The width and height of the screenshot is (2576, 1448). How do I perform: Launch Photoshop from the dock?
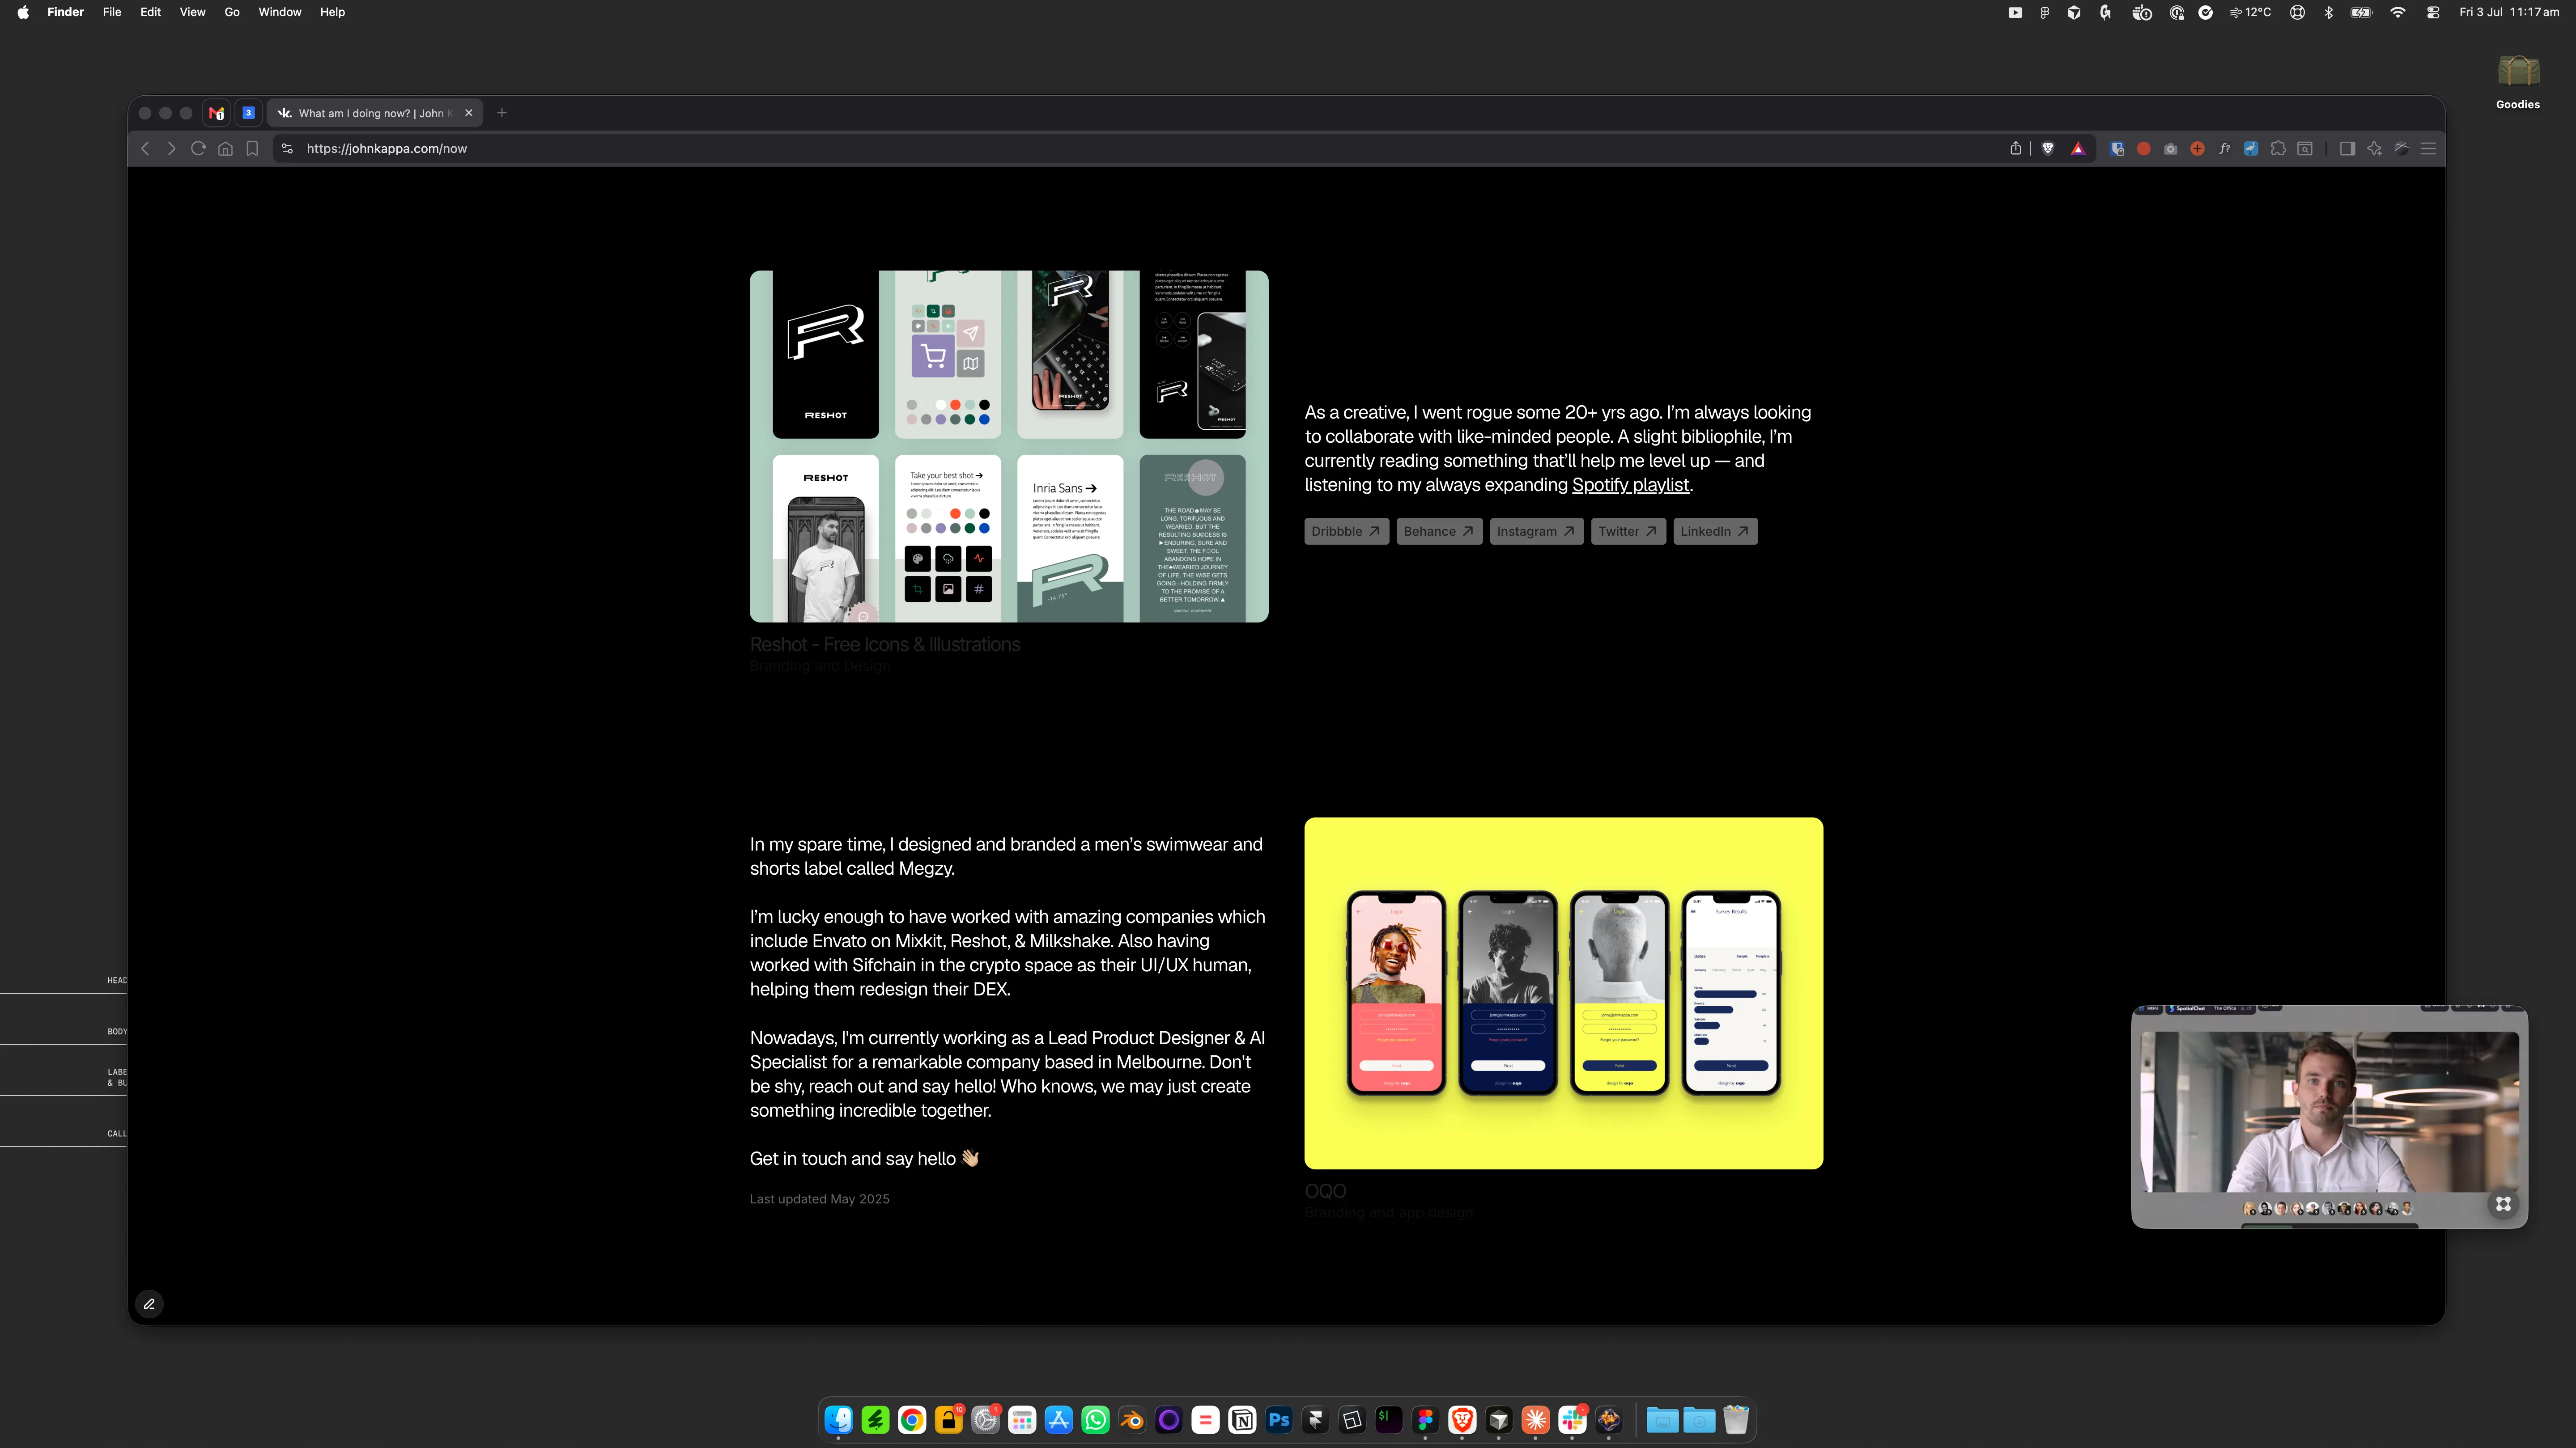click(x=1279, y=1420)
